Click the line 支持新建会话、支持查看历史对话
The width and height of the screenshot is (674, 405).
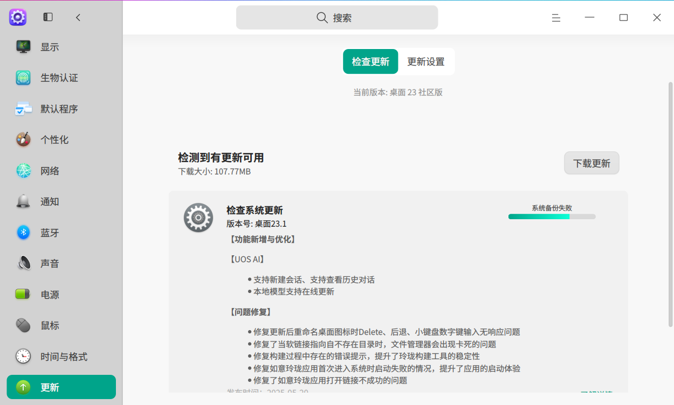(314, 280)
